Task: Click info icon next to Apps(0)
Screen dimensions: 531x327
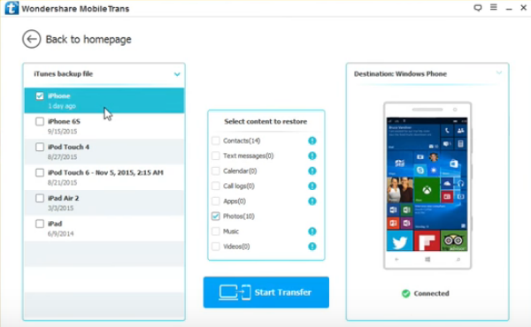Action: pos(312,202)
